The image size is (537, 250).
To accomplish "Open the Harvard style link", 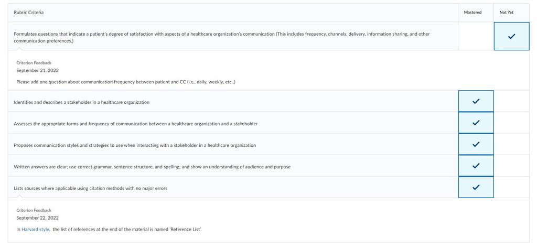I will 35,230.
